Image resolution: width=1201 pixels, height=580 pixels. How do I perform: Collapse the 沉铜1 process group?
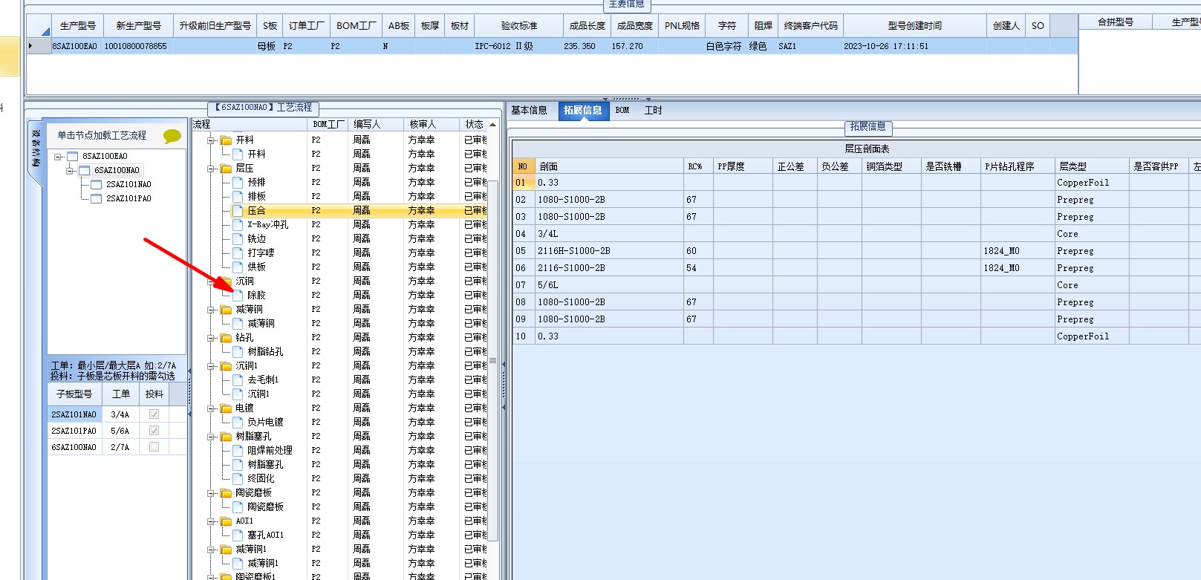click(212, 366)
